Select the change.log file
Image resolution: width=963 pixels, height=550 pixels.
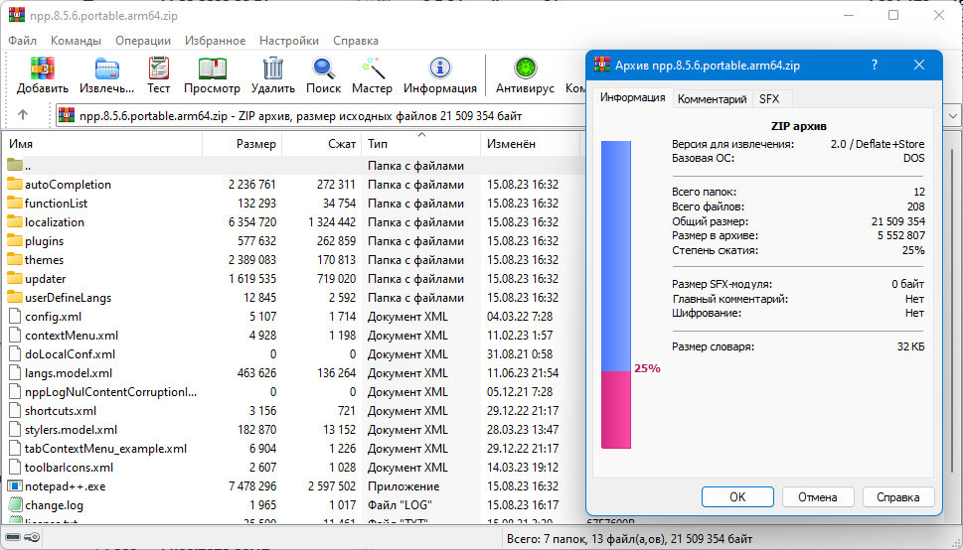[45, 505]
